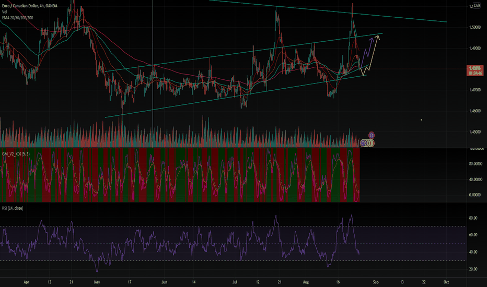Click the 17 date label
This screenshot has height=287, width=487.
point(130,282)
